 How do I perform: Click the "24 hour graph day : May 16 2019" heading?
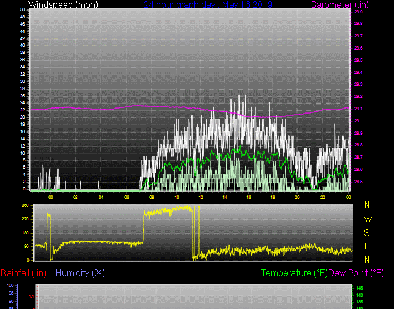tap(208, 4)
